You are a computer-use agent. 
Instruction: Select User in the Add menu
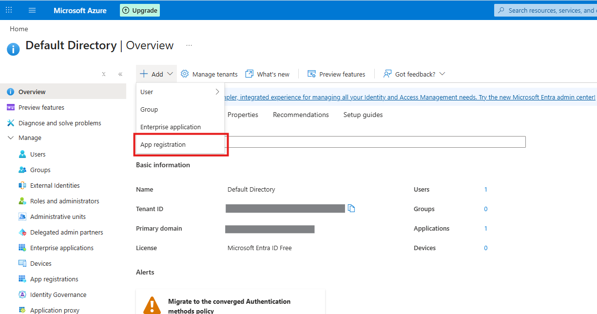[180, 92]
